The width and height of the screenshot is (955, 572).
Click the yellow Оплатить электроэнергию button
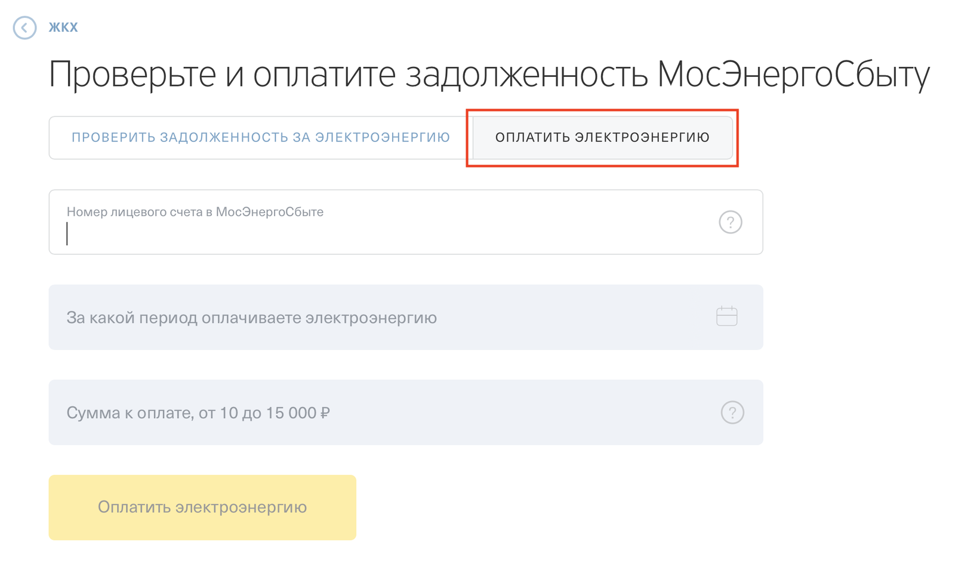tap(202, 508)
